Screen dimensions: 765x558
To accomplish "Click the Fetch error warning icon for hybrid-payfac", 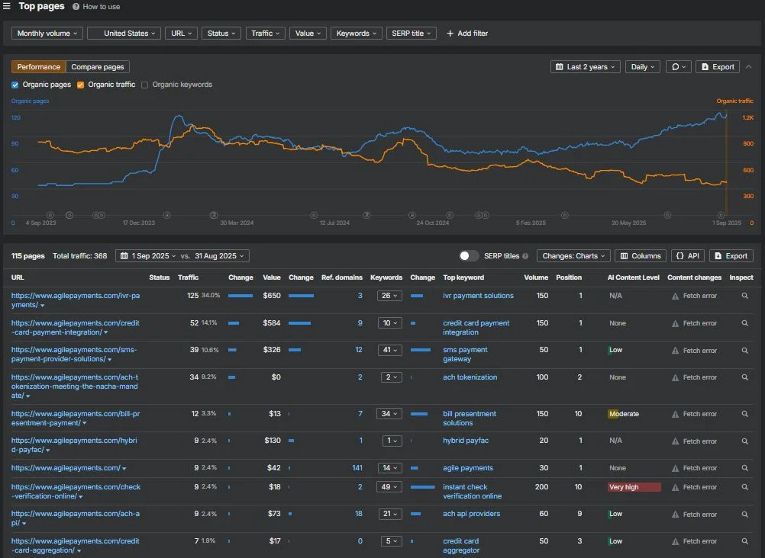I will point(675,441).
